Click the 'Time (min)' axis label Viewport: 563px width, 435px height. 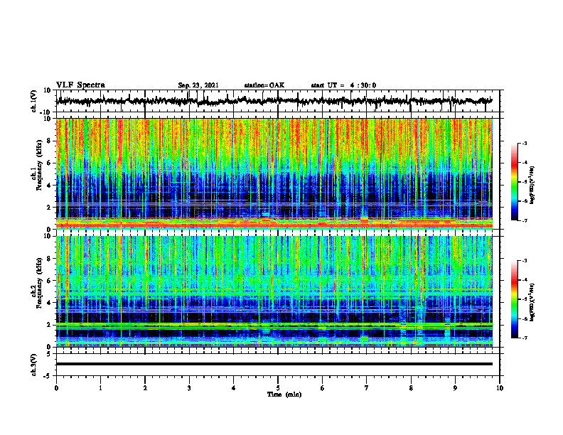(284, 394)
